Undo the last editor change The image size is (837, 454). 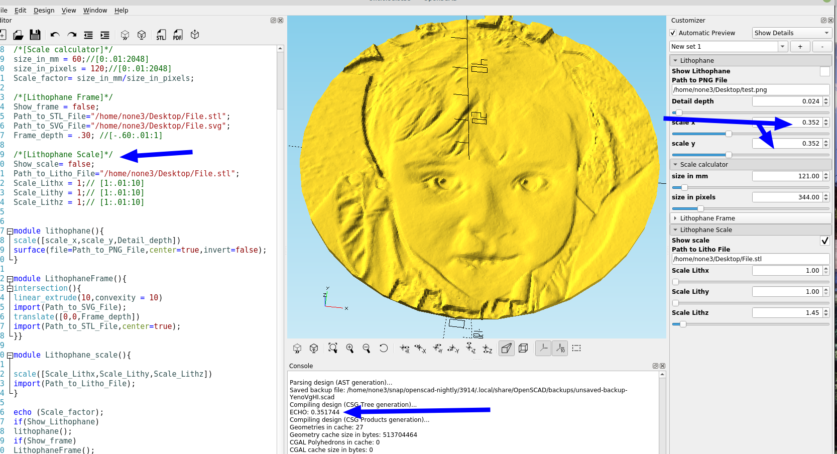55,35
